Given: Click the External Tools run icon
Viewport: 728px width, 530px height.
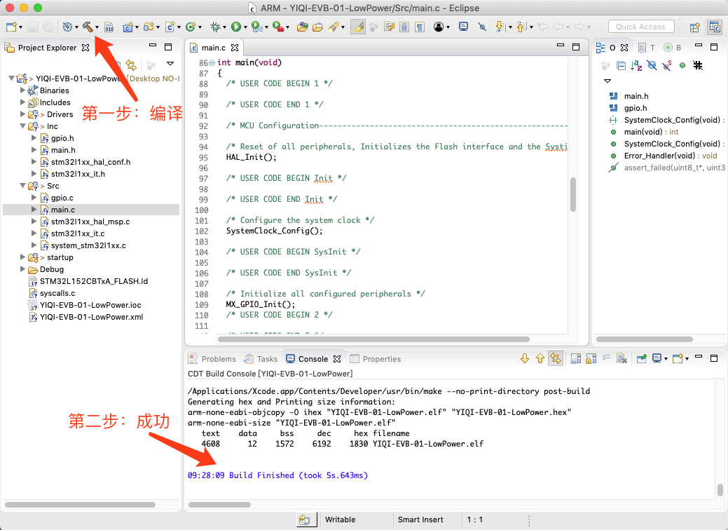Looking at the screenshot, I should tap(277, 27).
